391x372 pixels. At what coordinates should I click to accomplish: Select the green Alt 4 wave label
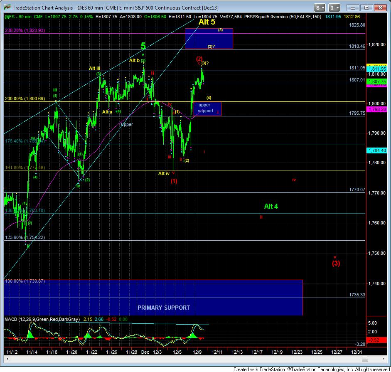(271, 206)
